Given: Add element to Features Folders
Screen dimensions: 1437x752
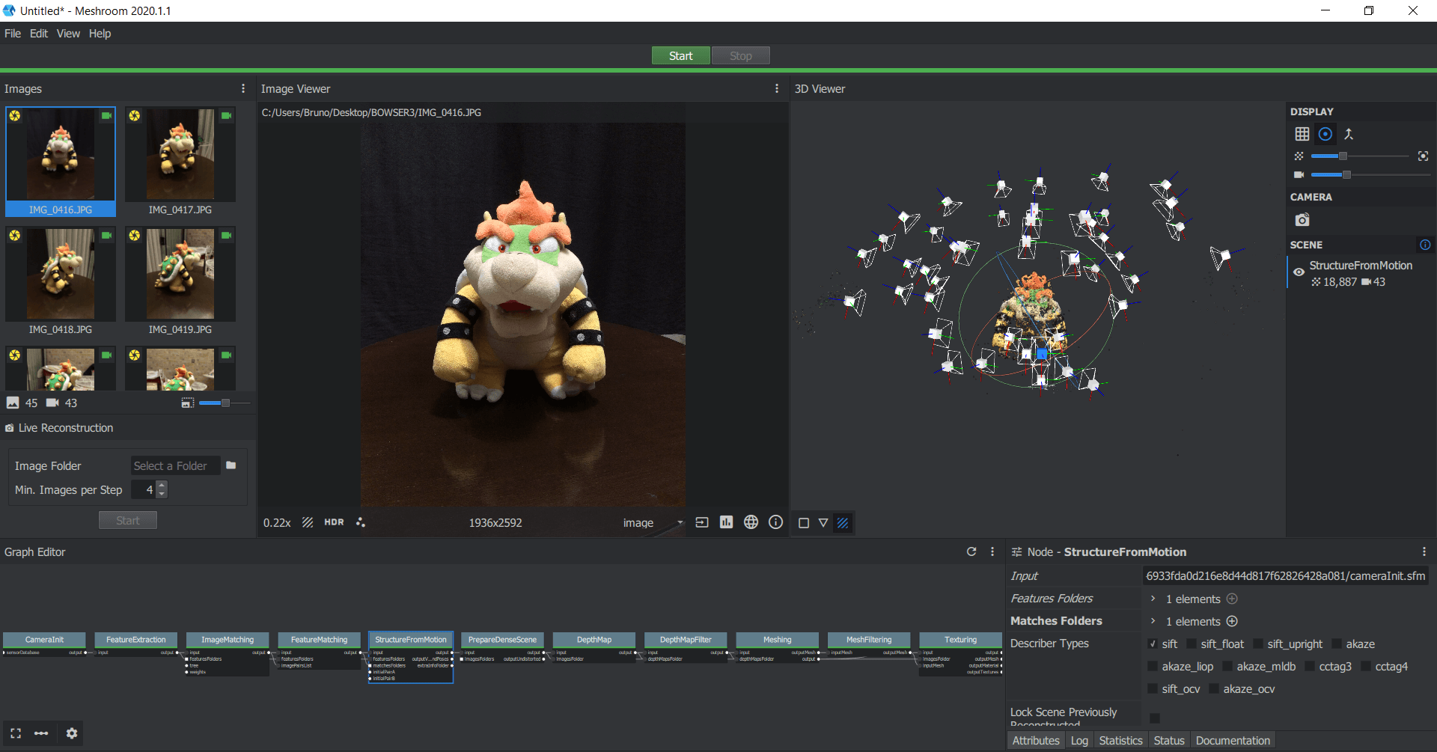Looking at the screenshot, I should click(x=1232, y=599).
